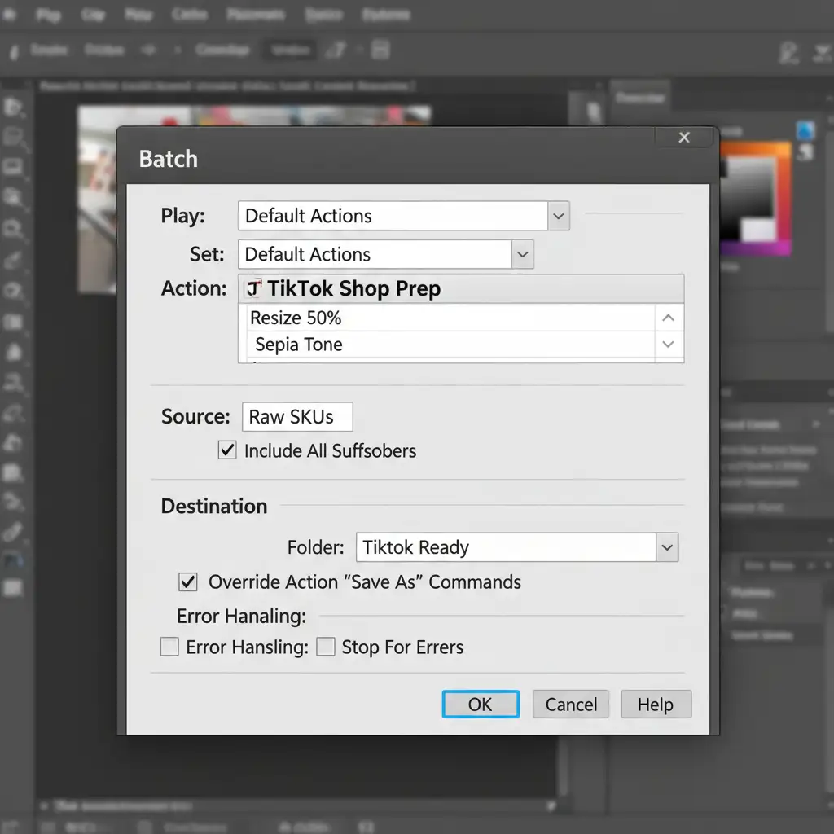Click the Cancel button
The height and width of the screenshot is (834, 834).
pos(571,705)
